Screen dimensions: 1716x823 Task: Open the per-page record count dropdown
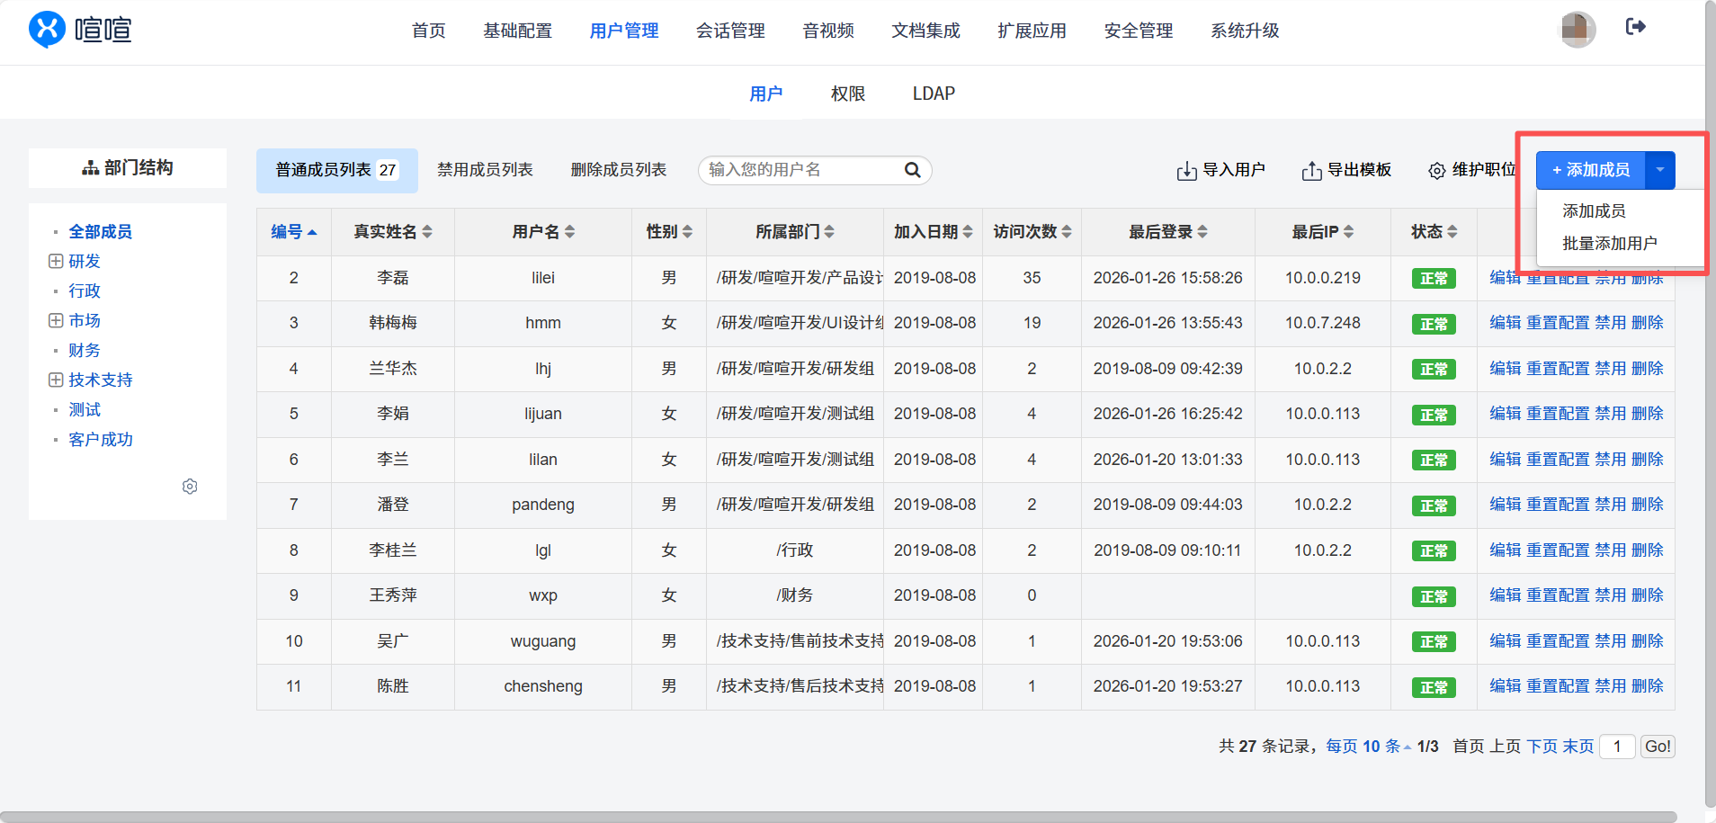(1368, 747)
